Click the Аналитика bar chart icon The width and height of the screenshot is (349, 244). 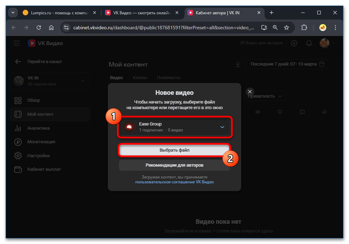tap(18, 128)
